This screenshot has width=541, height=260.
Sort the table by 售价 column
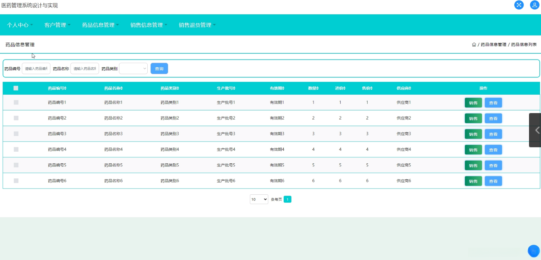point(367,88)
